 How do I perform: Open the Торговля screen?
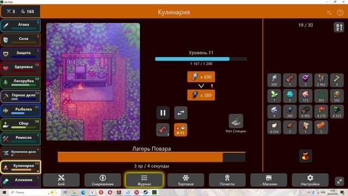[186, 180]
